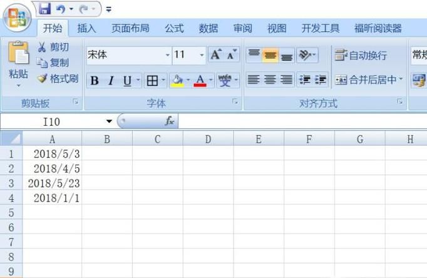Customize the Quick Access Toolbar

[109, 9]
